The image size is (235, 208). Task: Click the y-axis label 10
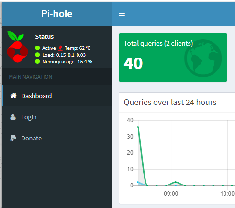pyautogui.click(x=130, y=169)
